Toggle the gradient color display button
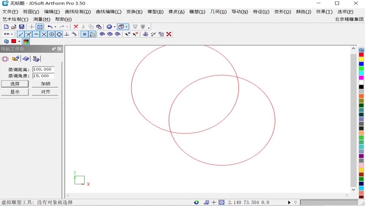This screenshot has height=206, width=365. (x=26, y=42)
